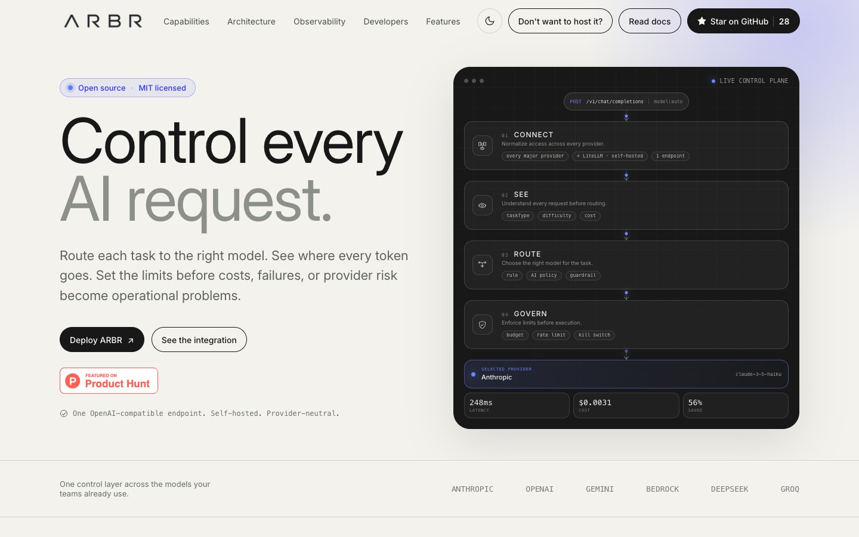This screenshot has height=537, width=859.
Task: Click the 248ms latency stat
Action: click(517, 406)
